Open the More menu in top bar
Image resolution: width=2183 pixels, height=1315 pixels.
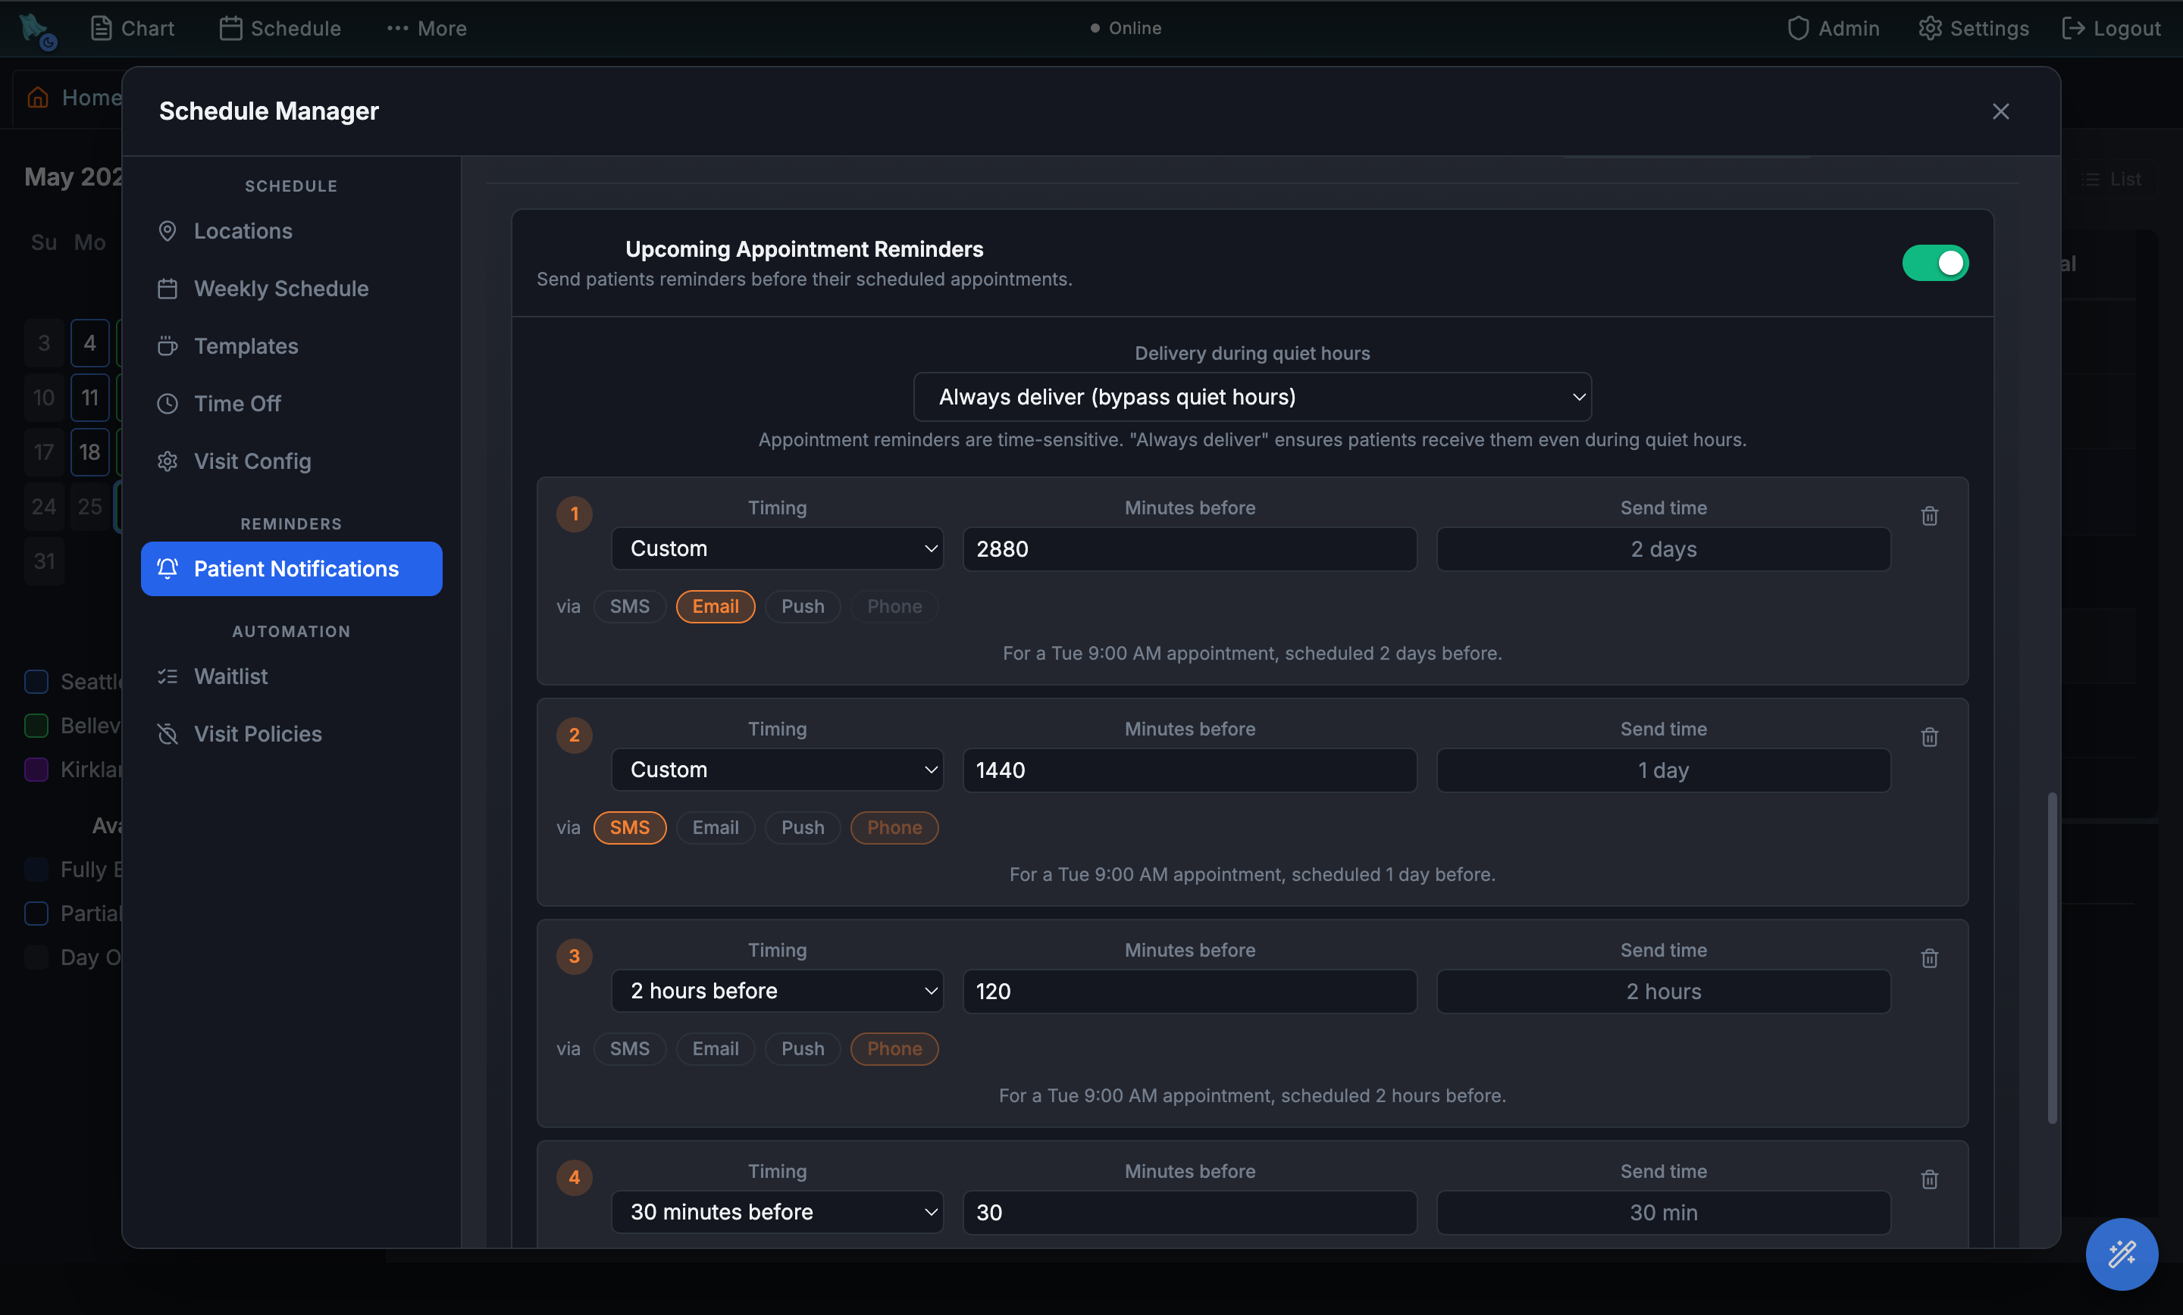pyautogui.click(x=427, y=28)
